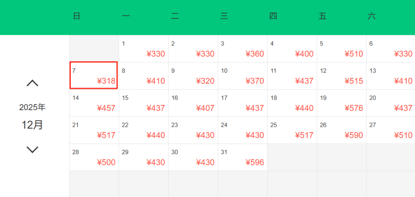Select December 21 priced ¥517
Image resolution: width=415 pixels, height=197 pixels.
(x=94, y=130)
